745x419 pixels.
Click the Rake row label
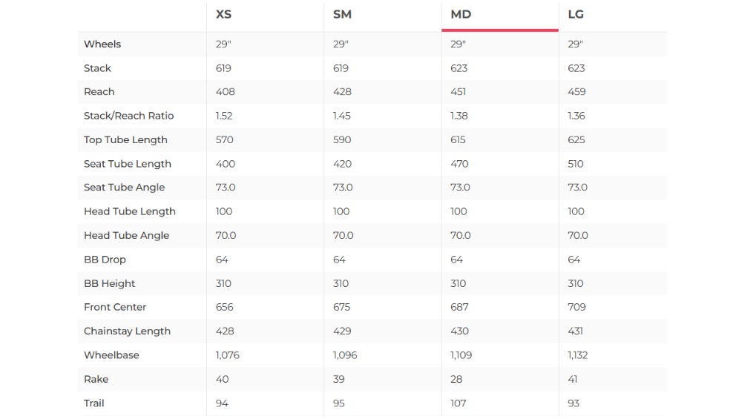coord(96,379)
